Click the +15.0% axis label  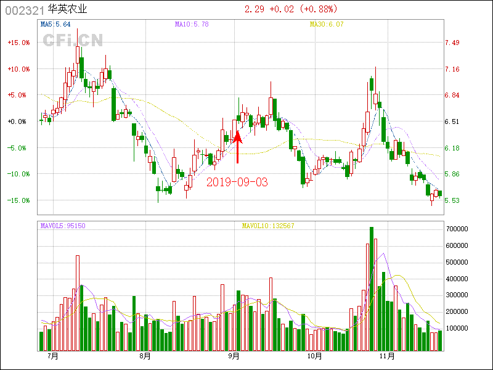pyautogui.click(x=19, y=43)
